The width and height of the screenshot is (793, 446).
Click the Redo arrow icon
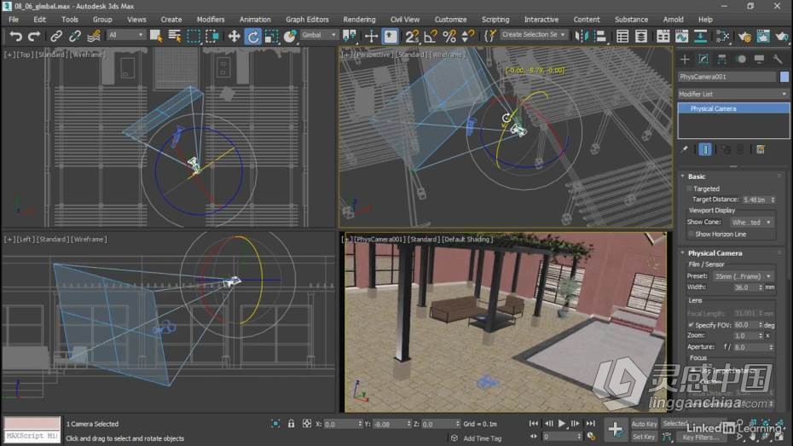34,36
